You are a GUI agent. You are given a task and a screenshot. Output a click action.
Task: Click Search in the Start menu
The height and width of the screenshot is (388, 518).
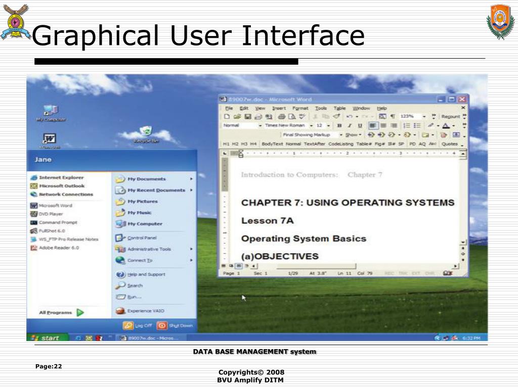(129, 286)
